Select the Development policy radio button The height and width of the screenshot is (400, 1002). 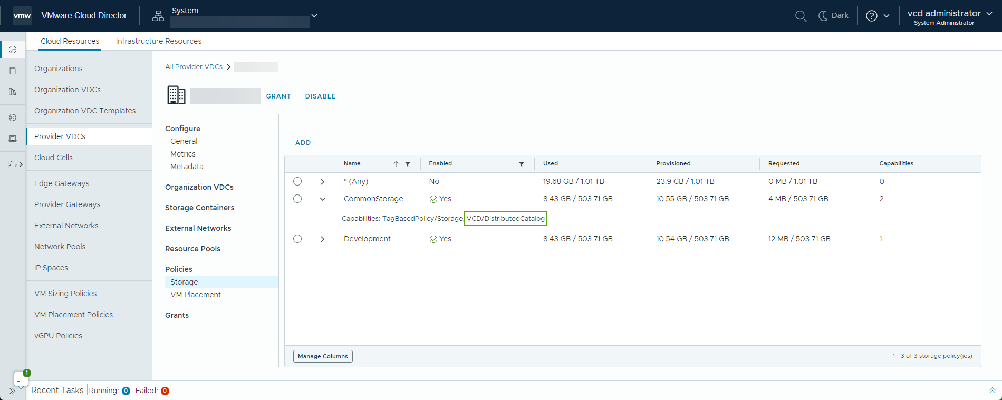pos(297,239)
